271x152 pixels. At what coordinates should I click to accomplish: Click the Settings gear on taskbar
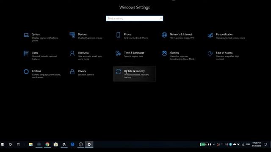point(89,144)
